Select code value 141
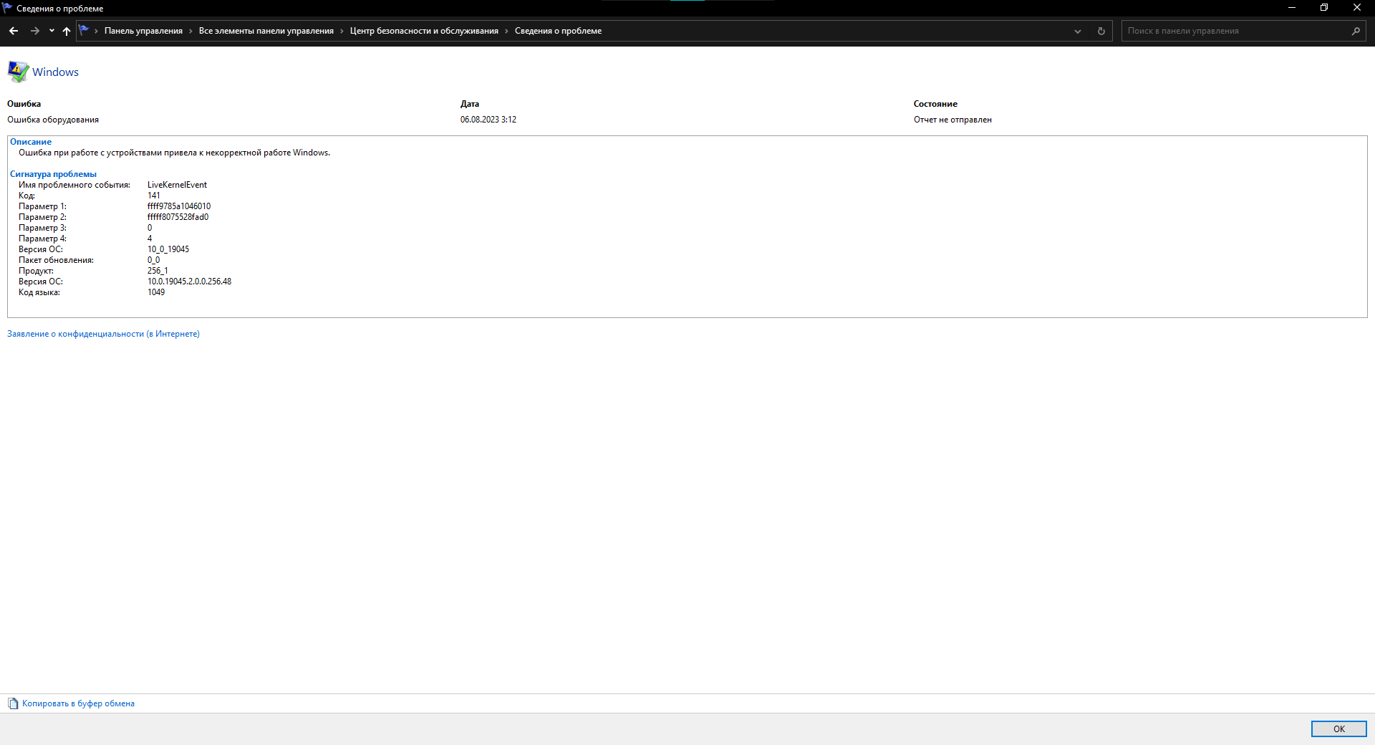Image resolution: width=1375 pixels, height=745 pixels. (x=154, y=196)
